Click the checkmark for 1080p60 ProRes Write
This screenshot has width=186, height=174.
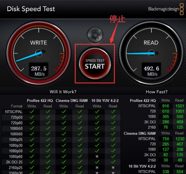pyautogui.click(x=32, y=156)
